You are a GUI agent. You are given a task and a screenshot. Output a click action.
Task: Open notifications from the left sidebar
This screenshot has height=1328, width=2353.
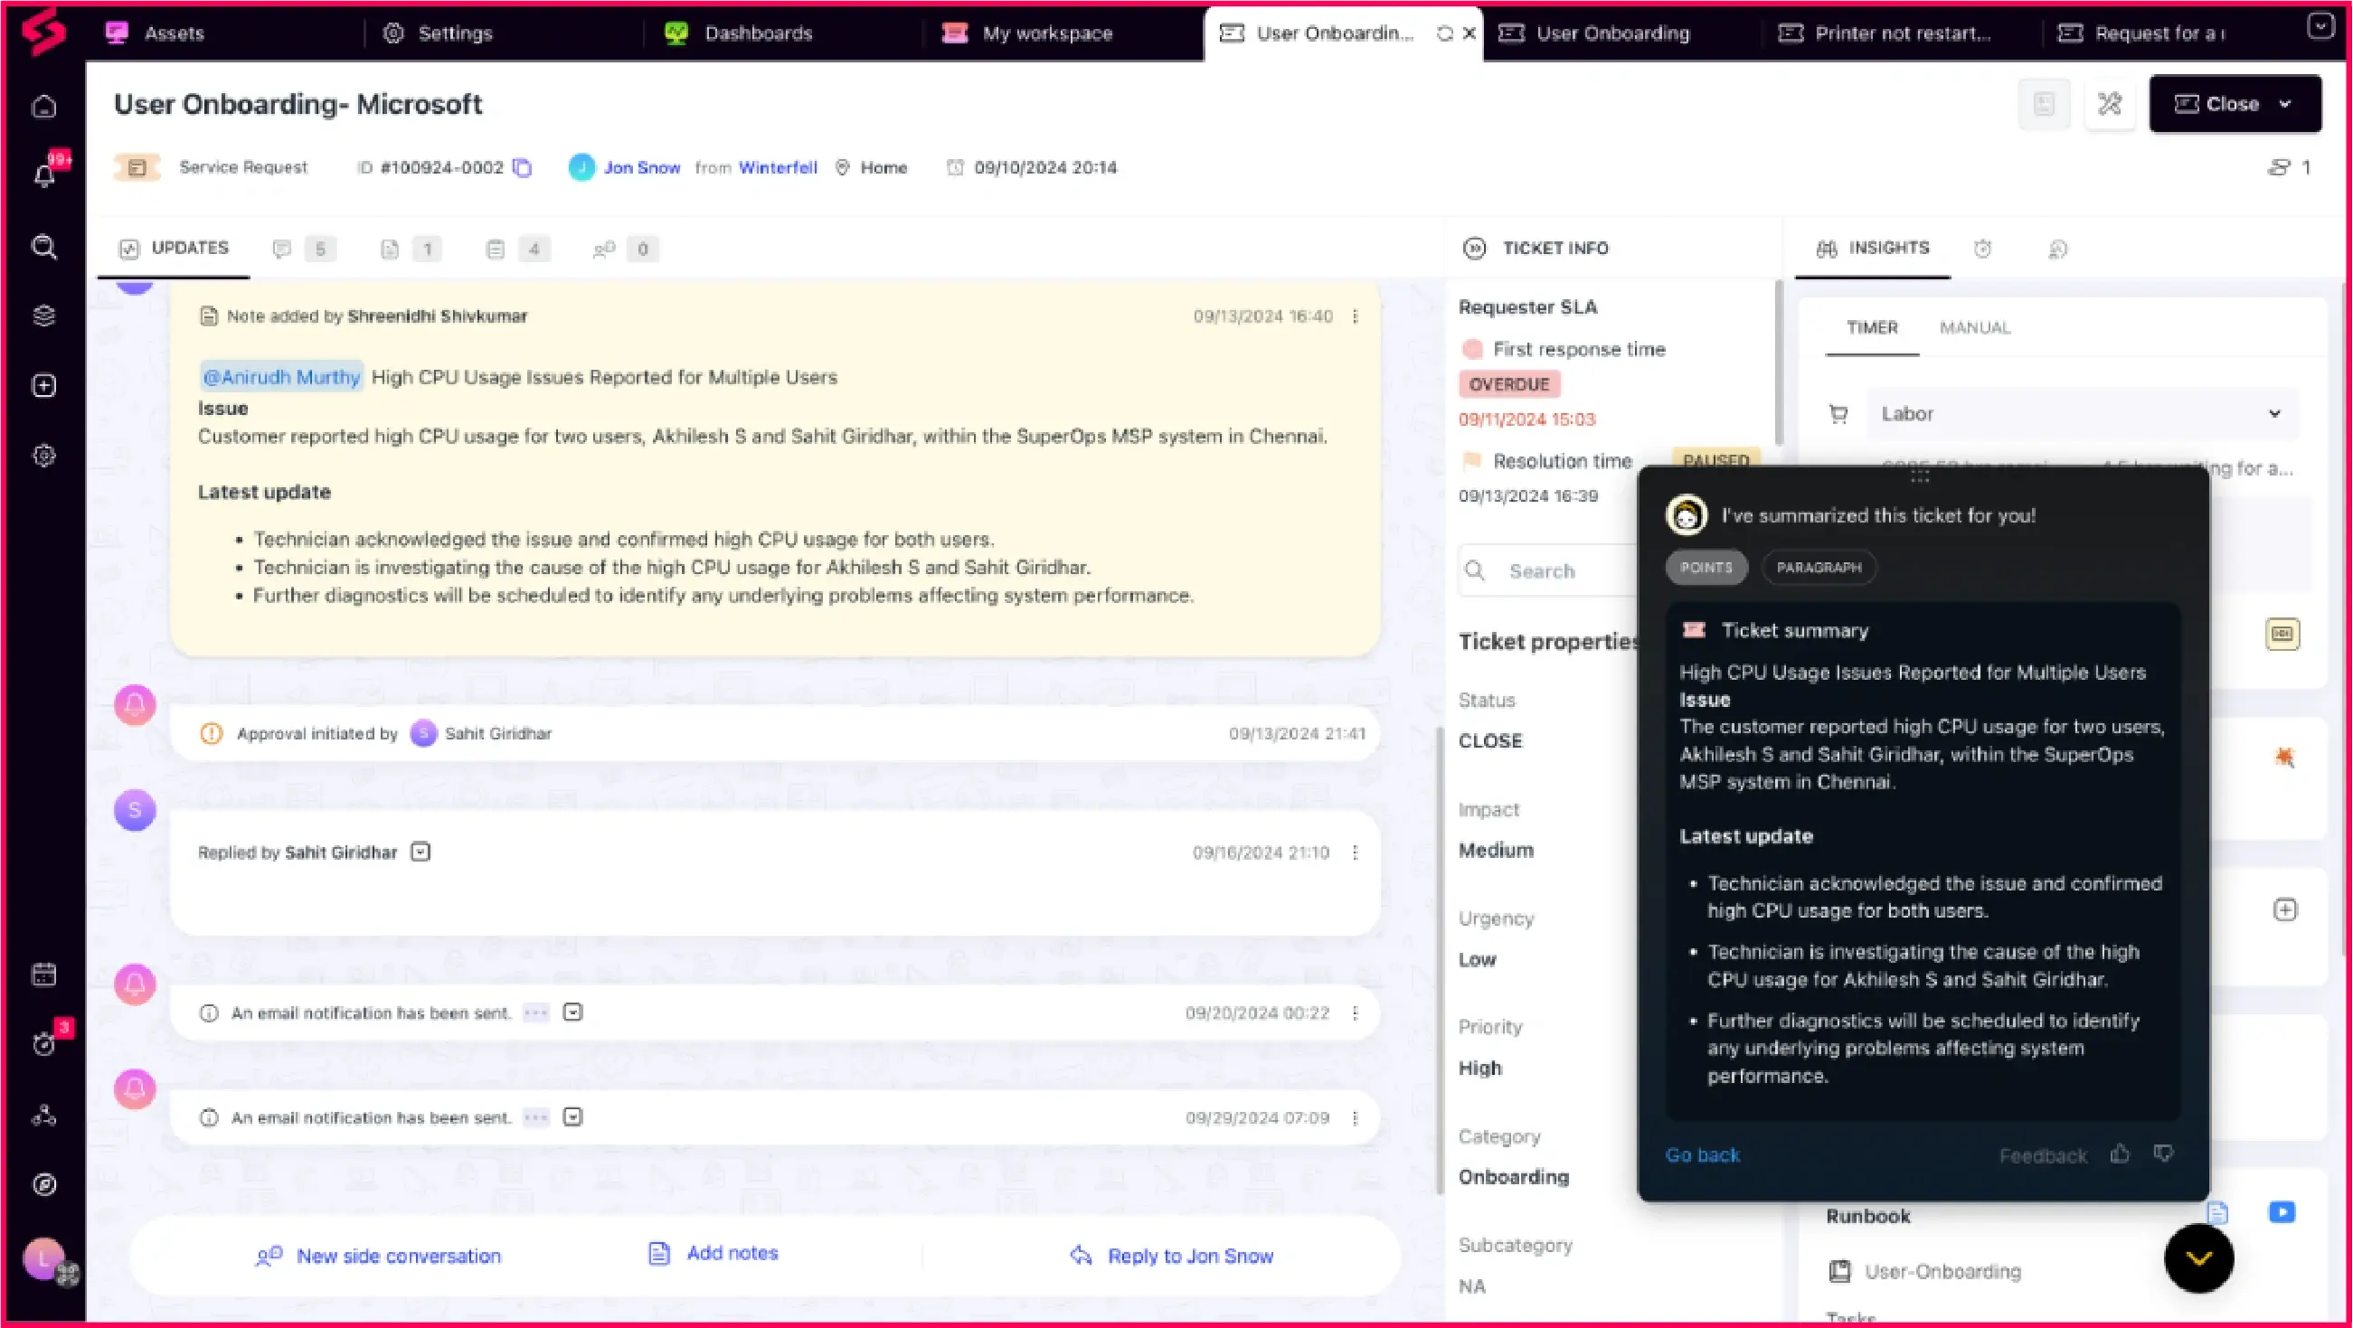[x=43, y=174]
